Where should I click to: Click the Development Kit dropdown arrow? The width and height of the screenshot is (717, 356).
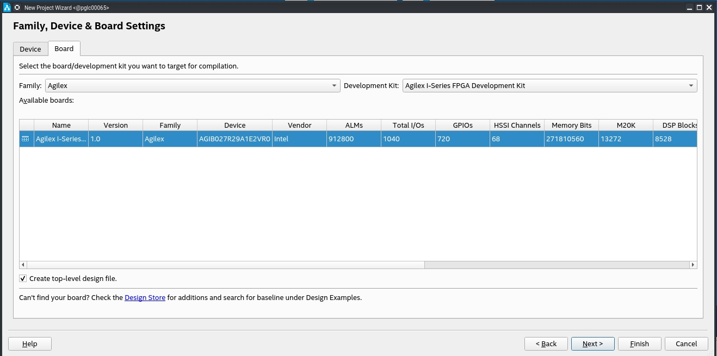690,85
